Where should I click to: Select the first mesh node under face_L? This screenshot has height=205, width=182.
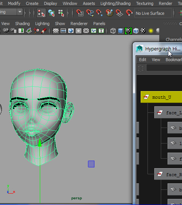click(175, 128)
